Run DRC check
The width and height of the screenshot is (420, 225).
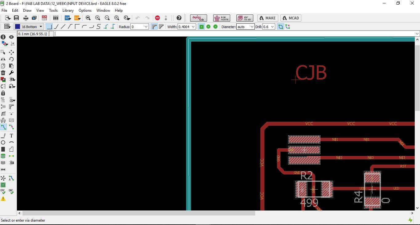point(11,191)
